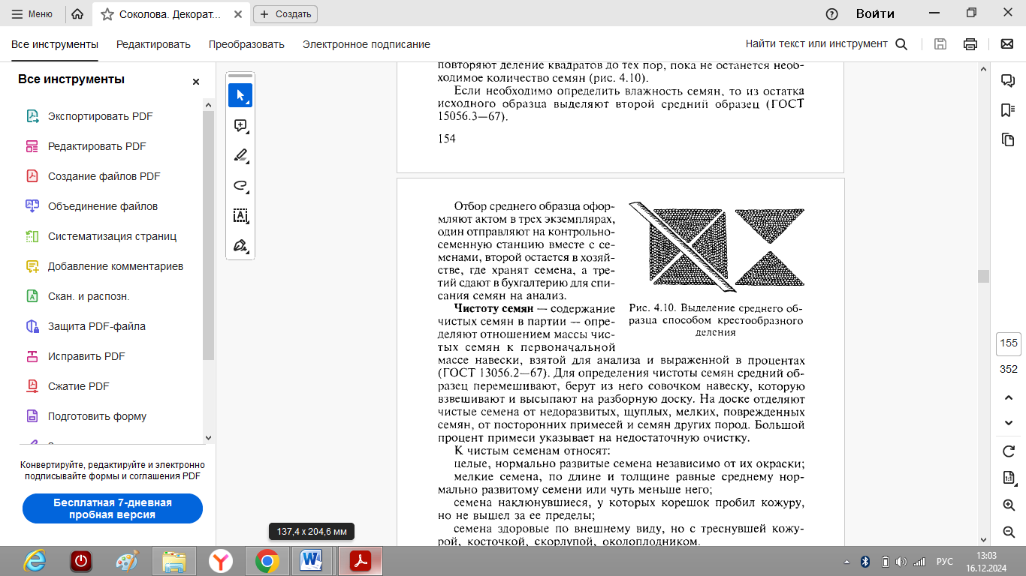Open Microsoft Word from taskbar
The width and height of the screenshot is (1026, 576).
(312, 561)
